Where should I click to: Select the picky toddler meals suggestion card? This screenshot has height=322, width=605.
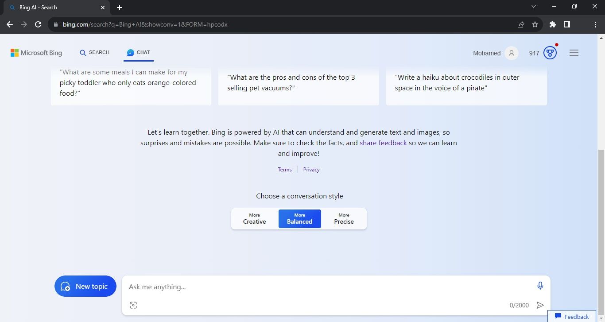point(131,85)
